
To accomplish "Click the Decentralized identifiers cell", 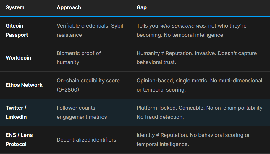I will coord(86,140).
